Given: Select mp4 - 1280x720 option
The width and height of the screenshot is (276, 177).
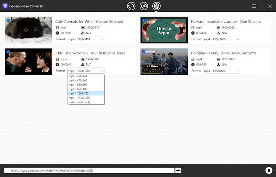Looking at the screenshot, I should [x=86, y=93].
